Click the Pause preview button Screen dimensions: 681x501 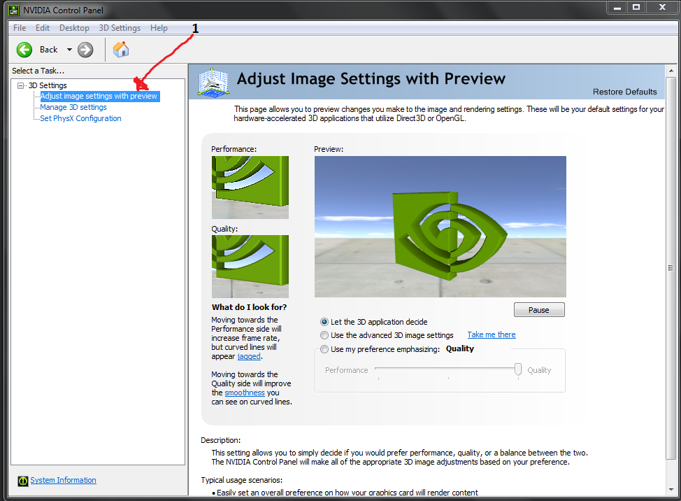(x=539, y=310)
